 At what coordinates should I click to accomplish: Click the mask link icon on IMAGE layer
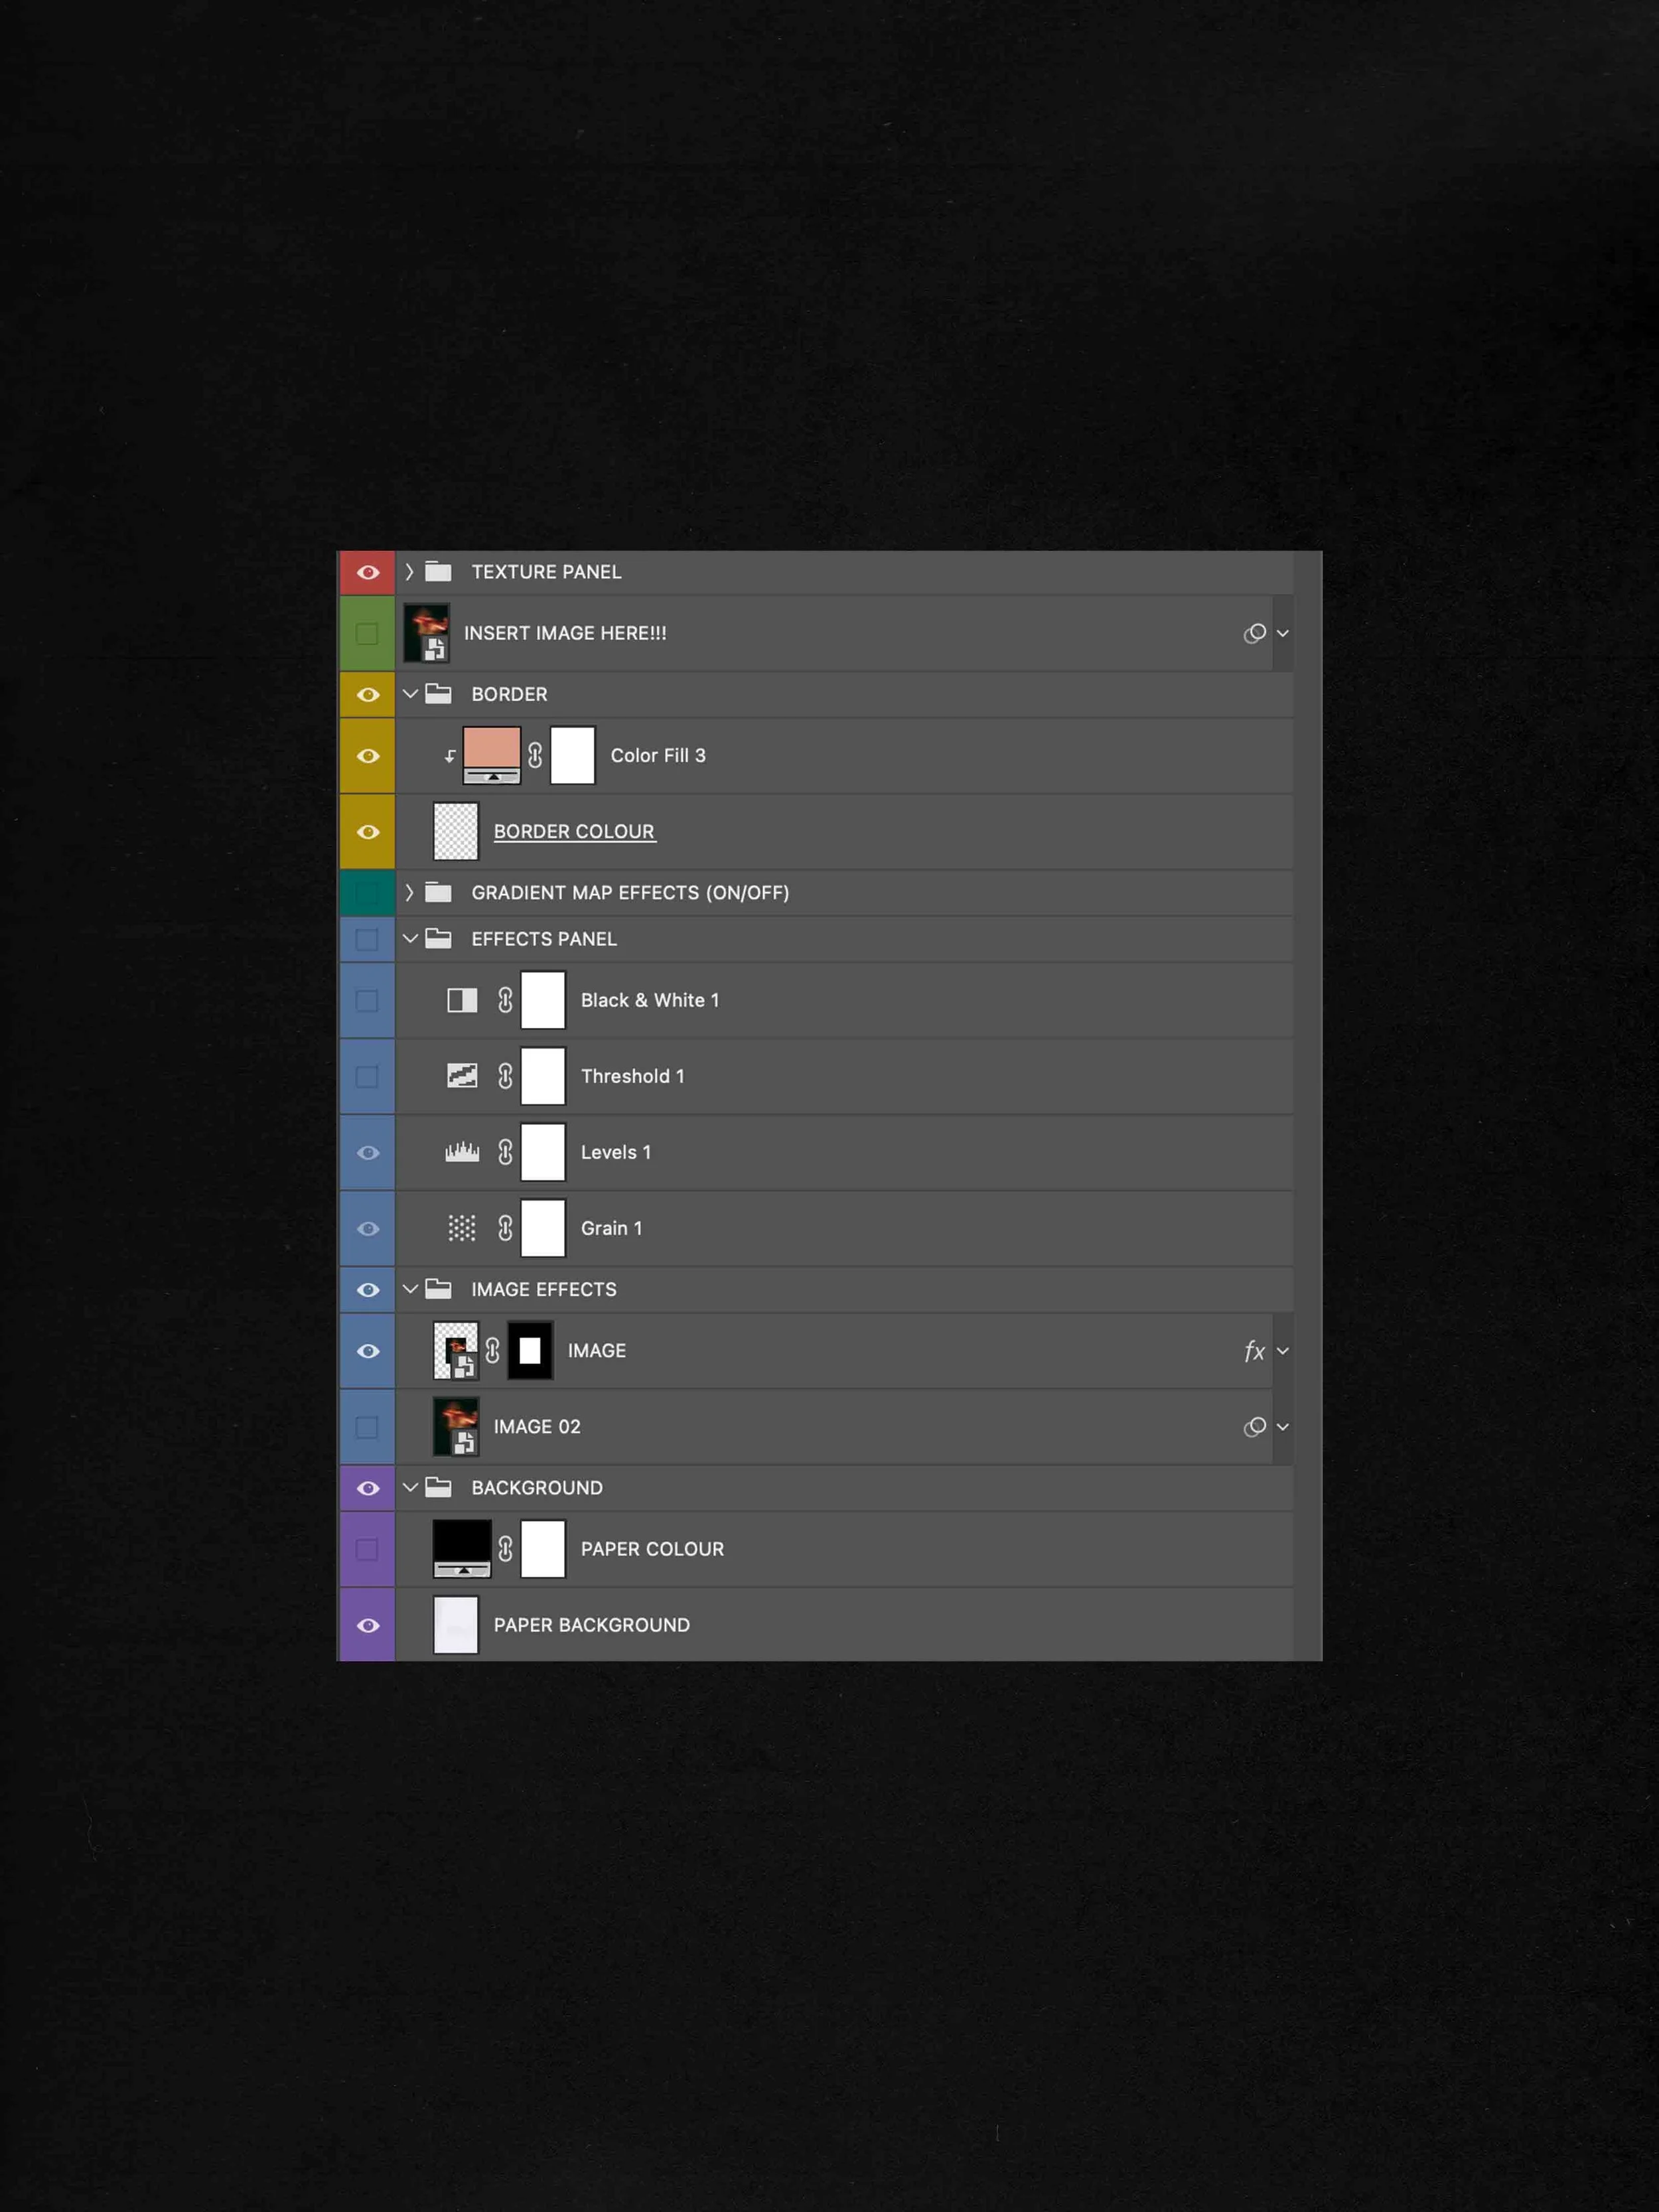[x=492, y=1351]
